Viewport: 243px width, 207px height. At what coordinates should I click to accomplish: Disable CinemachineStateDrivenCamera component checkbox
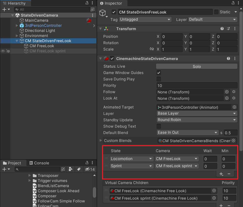click(x=112, y=59)
